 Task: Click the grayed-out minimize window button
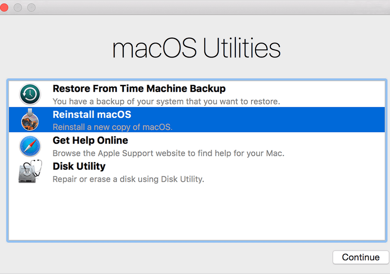(x=18, y=8)
